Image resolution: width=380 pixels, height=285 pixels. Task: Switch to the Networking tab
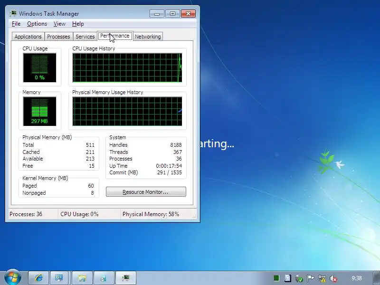148,37
